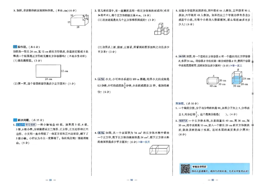Image resolution: width=266 pixels, height=188 pixels.
Task: Click the split cuboid wood figure
Action: tap(160, 149)
